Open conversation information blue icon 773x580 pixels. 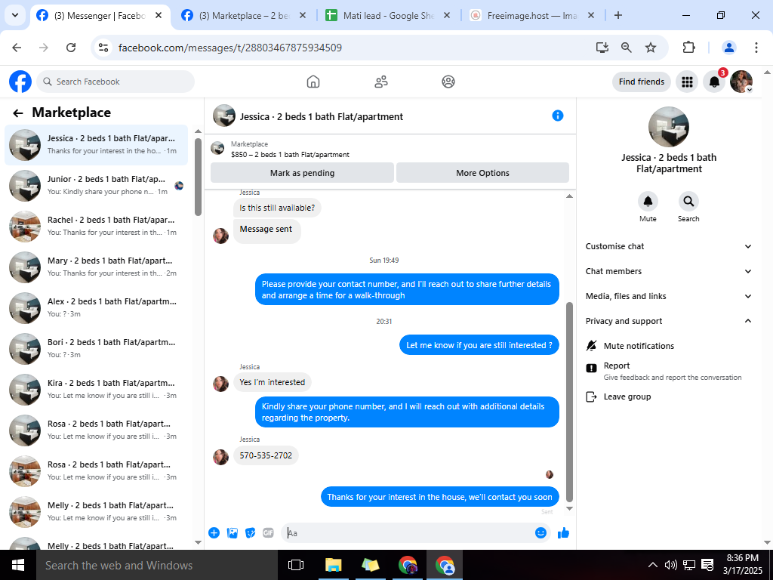coord(558,116)
